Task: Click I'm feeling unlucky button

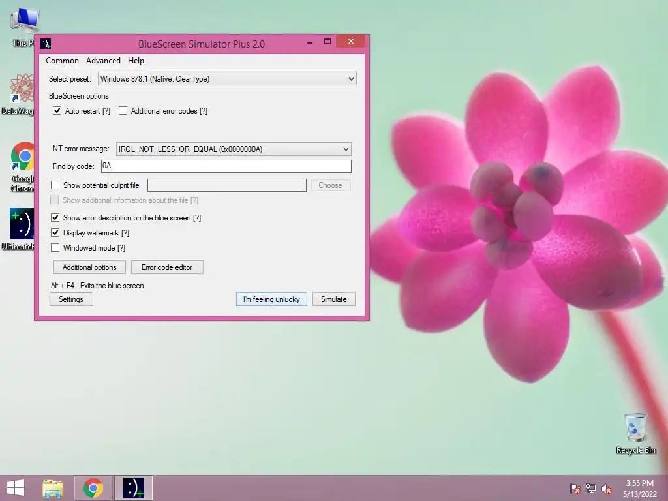Action: [x=271, y=299]
